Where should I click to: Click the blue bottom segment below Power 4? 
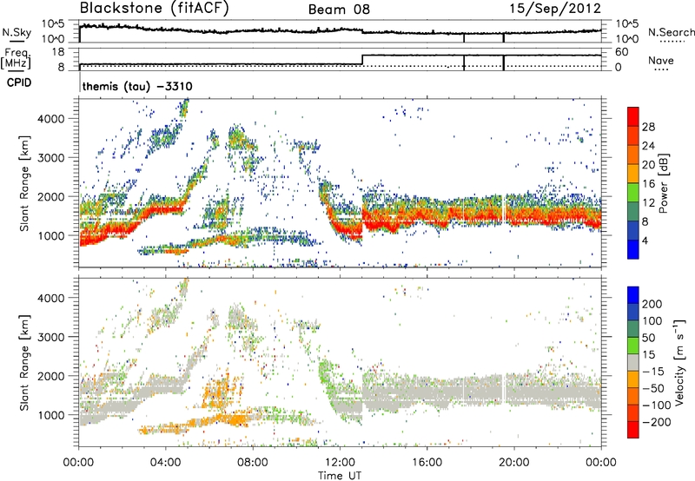pyautogui.click(x=633, y=249)
